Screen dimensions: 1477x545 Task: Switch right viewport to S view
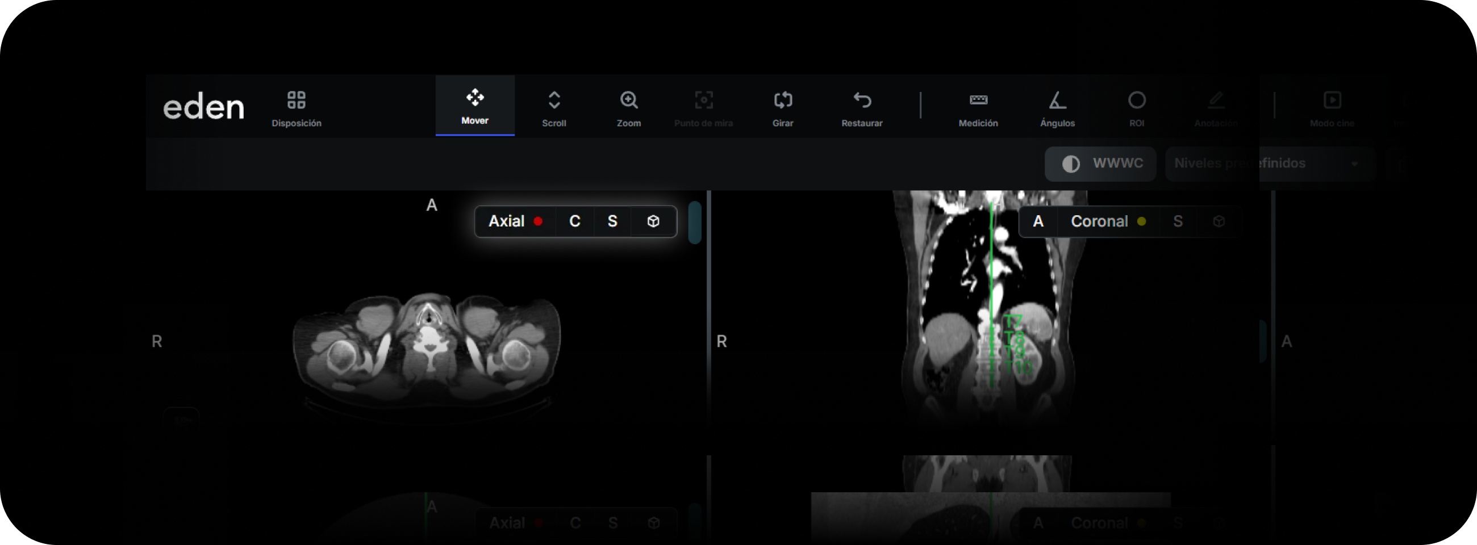click(1178, 221)
